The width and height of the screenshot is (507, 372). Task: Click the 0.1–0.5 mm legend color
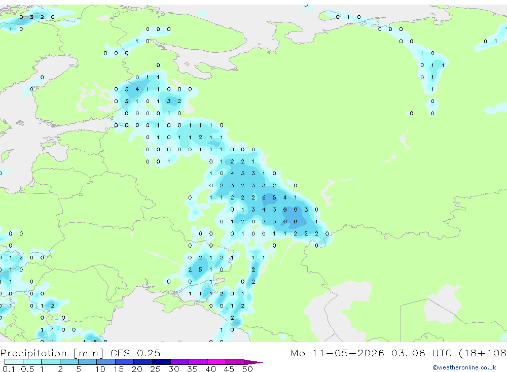tap(14, 362)
